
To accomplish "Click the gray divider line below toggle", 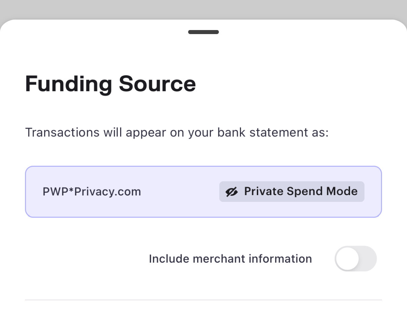I will (x=203, y=300).
